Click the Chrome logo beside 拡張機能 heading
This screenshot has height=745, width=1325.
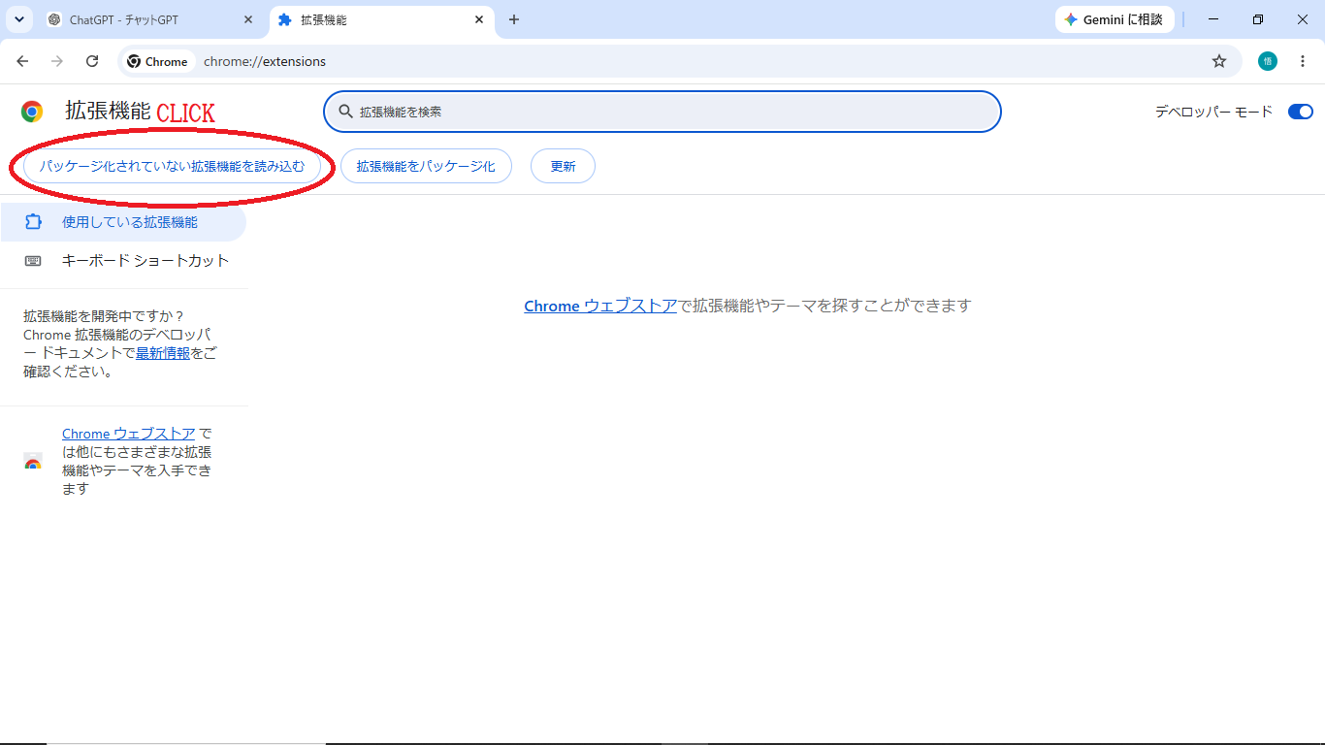[x=32, y=112]
